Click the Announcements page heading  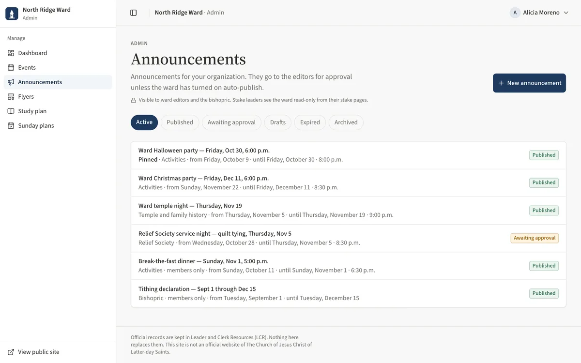pyautogui.click(x=188, y=59)
